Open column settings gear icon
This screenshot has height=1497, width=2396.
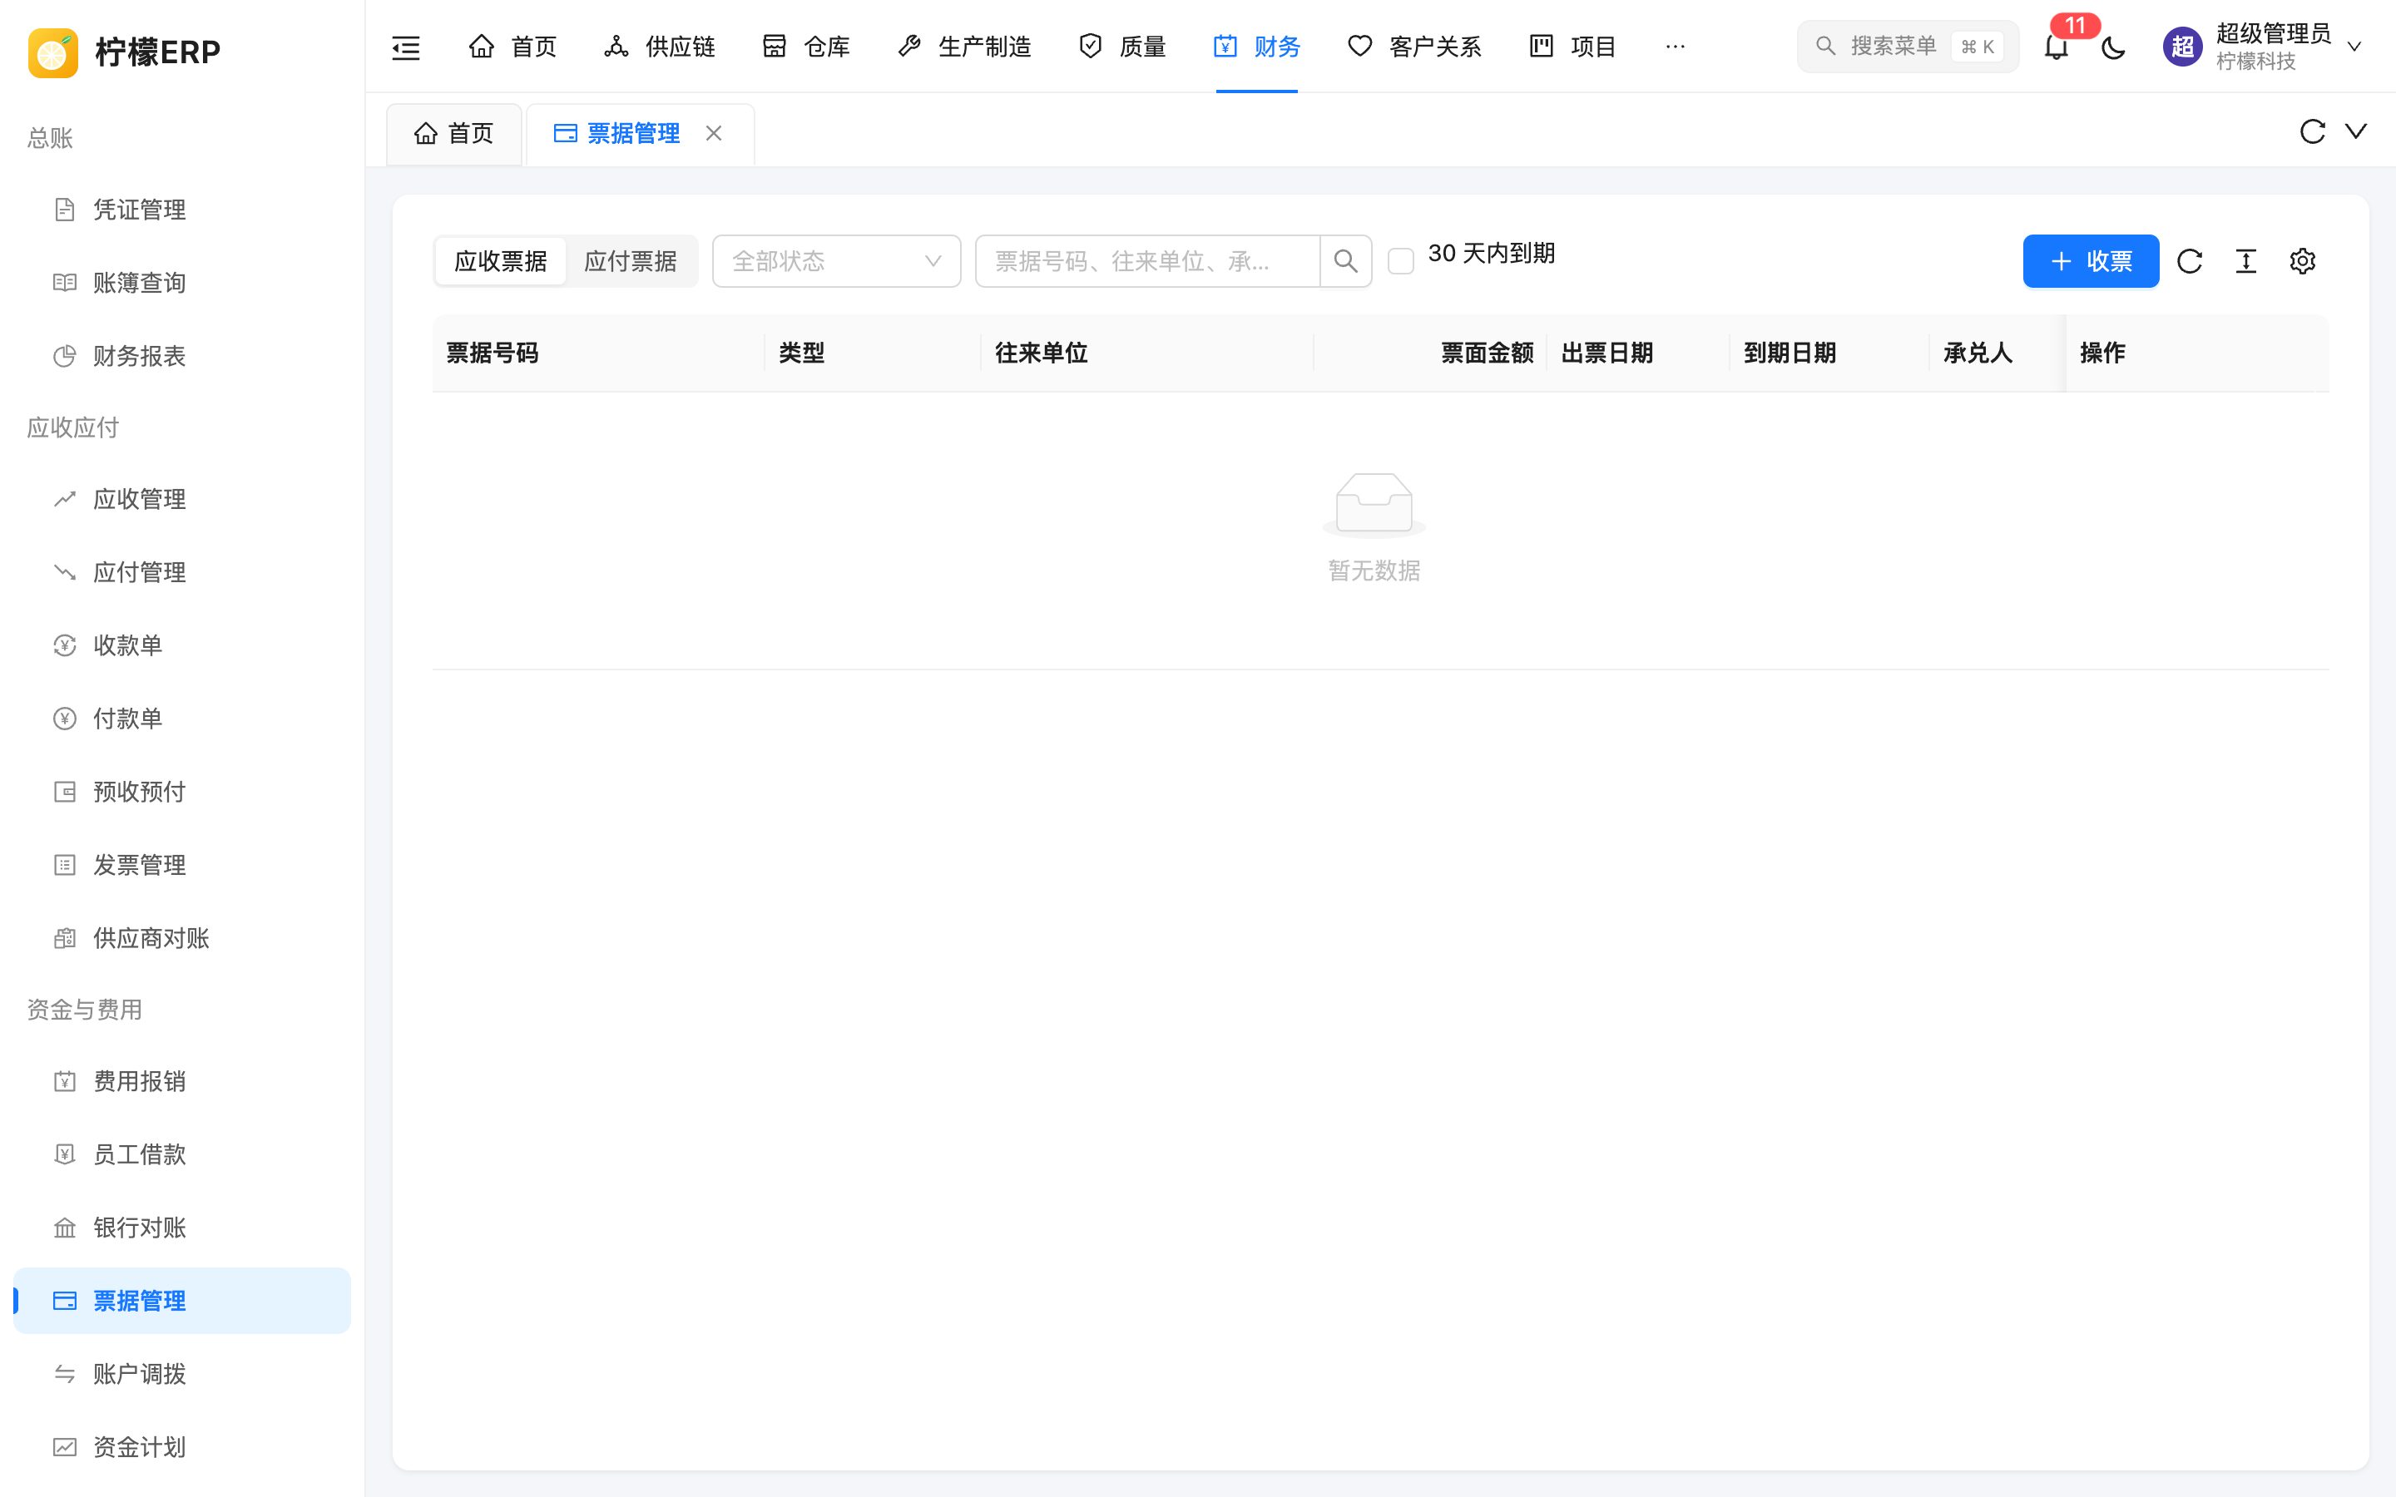[x=2302, y=261]
